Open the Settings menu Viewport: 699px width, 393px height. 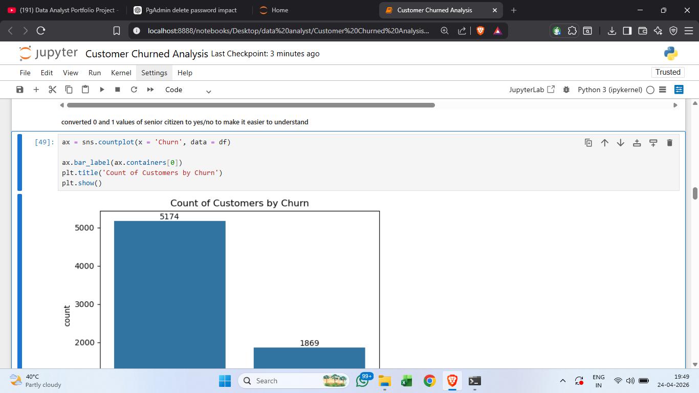154,73
